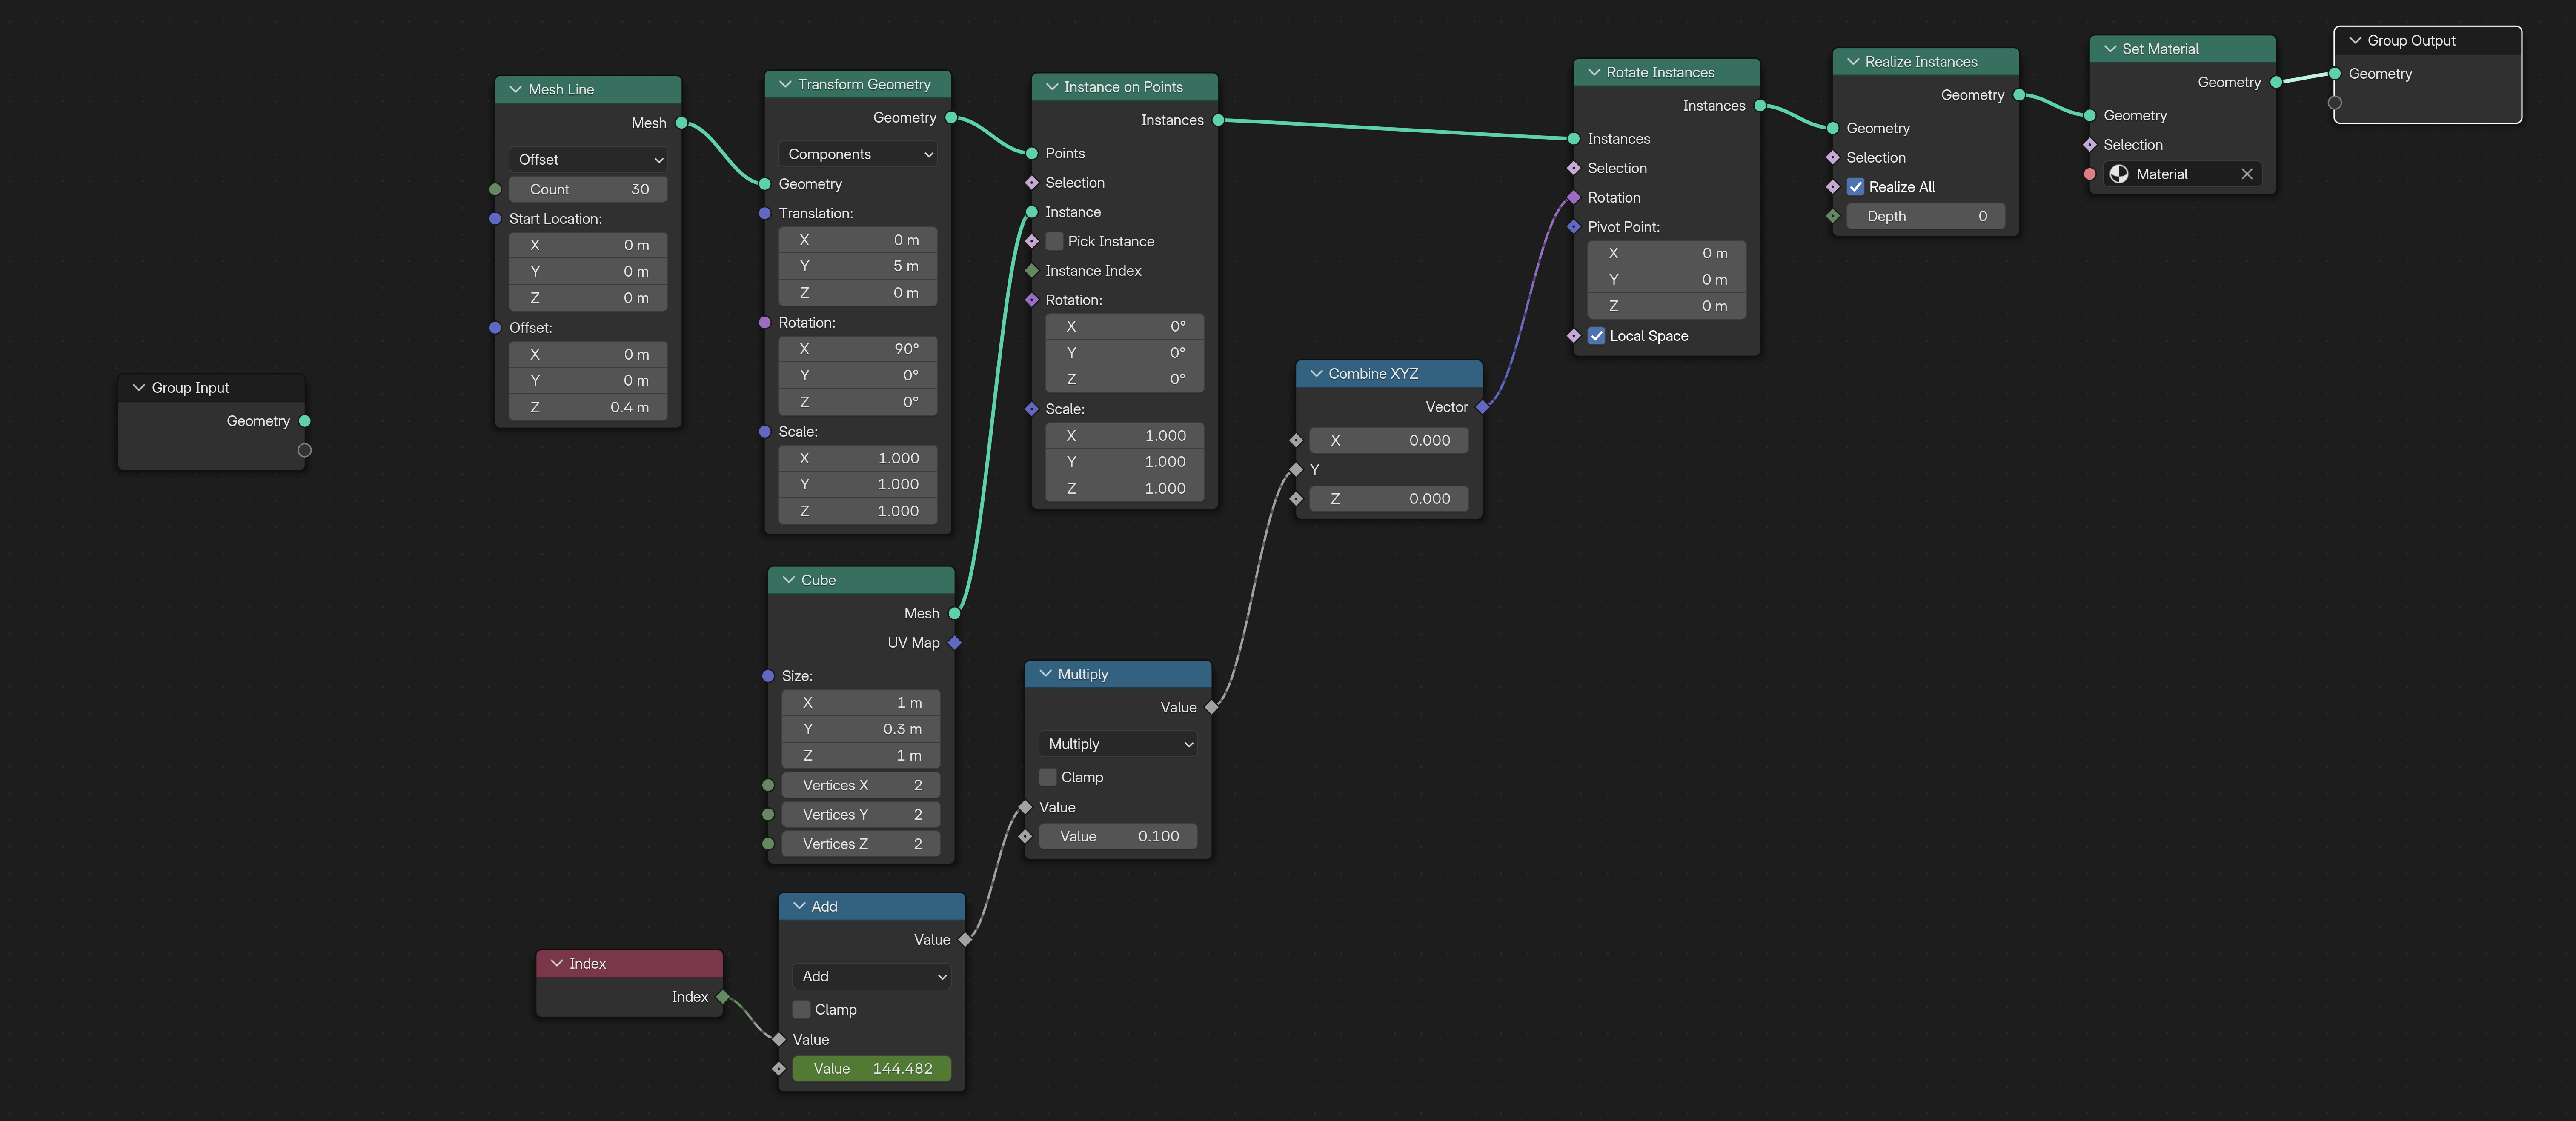Image resolution: width=2576 pixels, height=1121 pixels.
Task: Collapse the Add node
Action: [799, 907]
